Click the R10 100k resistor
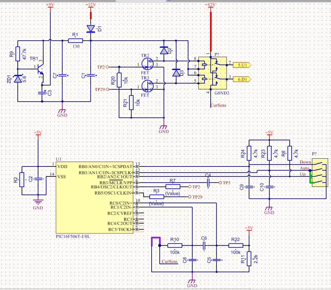The width and height of the screenshot is (331, 290). 175,246
